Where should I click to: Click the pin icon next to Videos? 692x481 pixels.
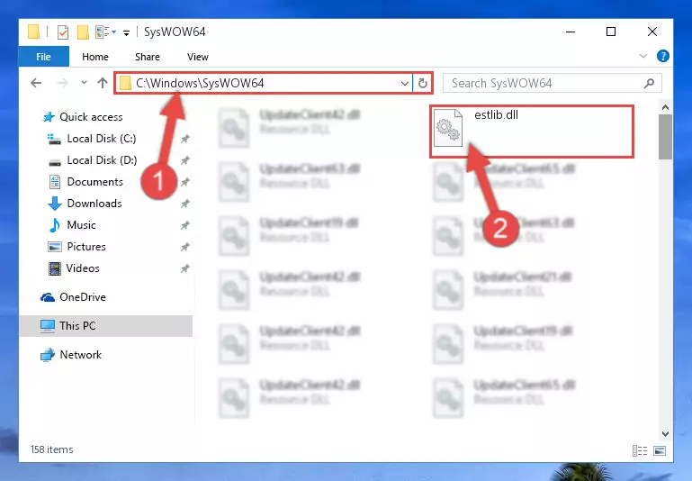[184, 268]
